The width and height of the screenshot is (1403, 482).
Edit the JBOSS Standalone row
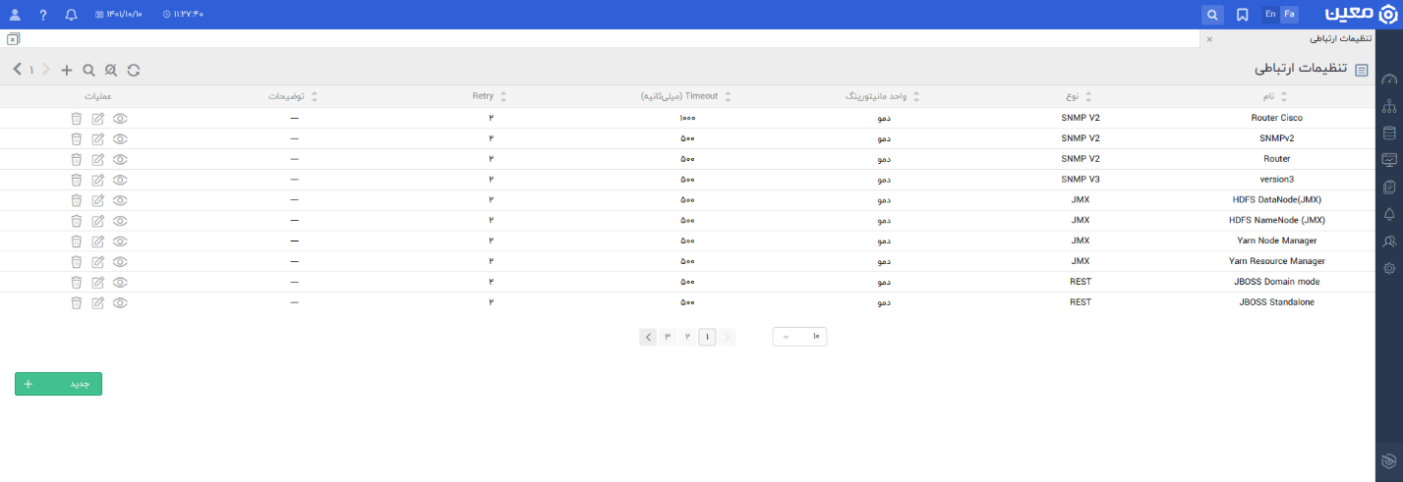(97, 302)
